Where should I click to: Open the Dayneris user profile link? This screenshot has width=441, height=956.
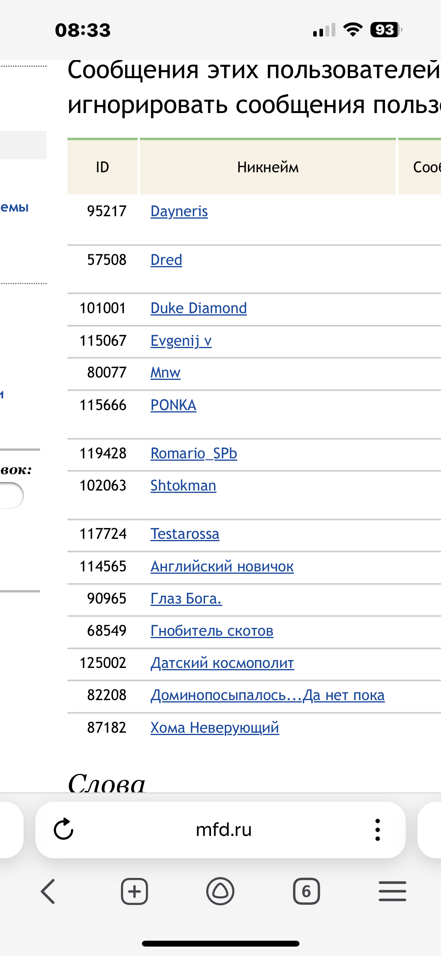(x=179, y=212)
